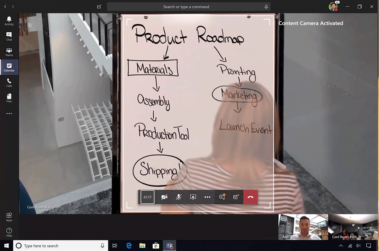Select the Conf Room 4565 video thumbnail
Viewport: 379px width, 251px height.
point(353,227)
